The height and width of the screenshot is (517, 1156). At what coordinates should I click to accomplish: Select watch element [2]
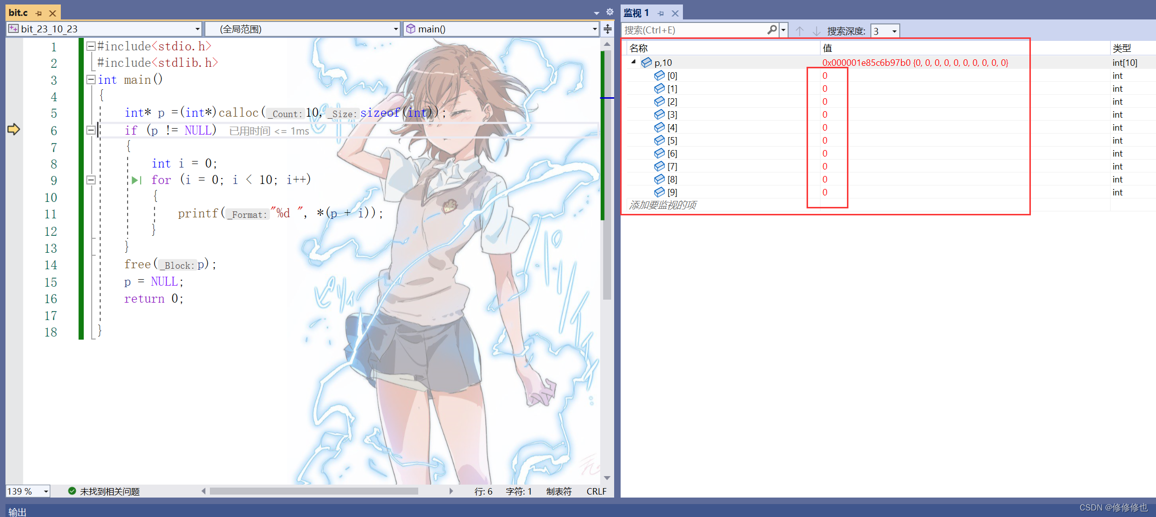coord(672,102)
